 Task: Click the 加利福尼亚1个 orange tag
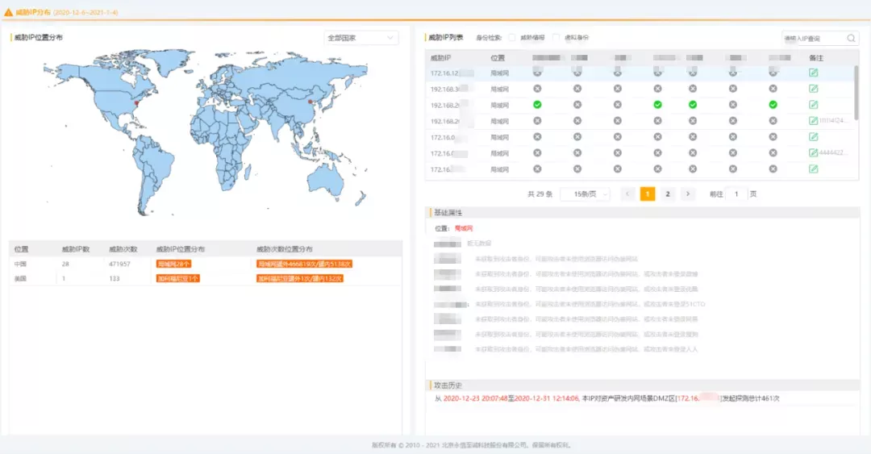click(x=177, y=278)
